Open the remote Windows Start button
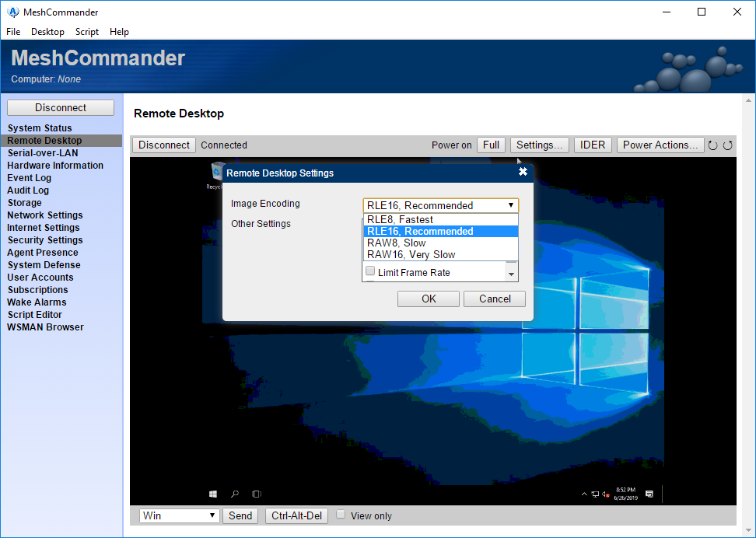The height and width of the screenshot is (538, 756). pyautogui.click(x=212, y=494)
